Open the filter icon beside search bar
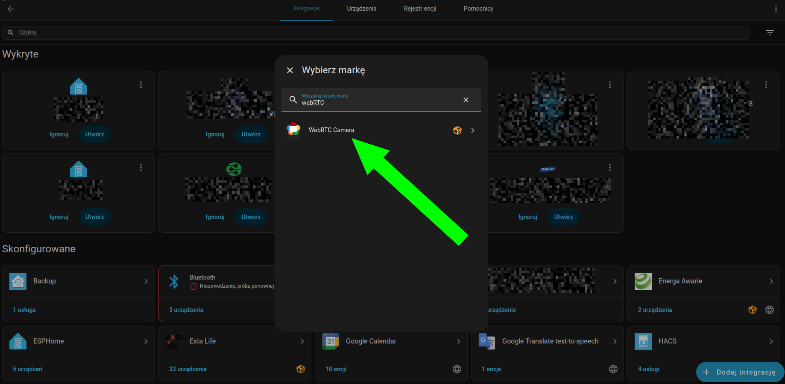This screenshot has height=384, width=785. pyautogui.click(x=770, y=33)
